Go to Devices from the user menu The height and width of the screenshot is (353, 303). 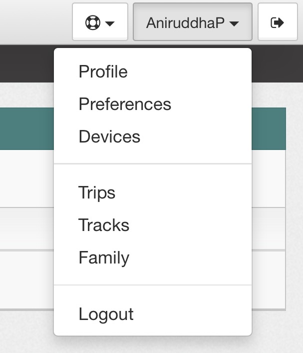tap(109, 136)
